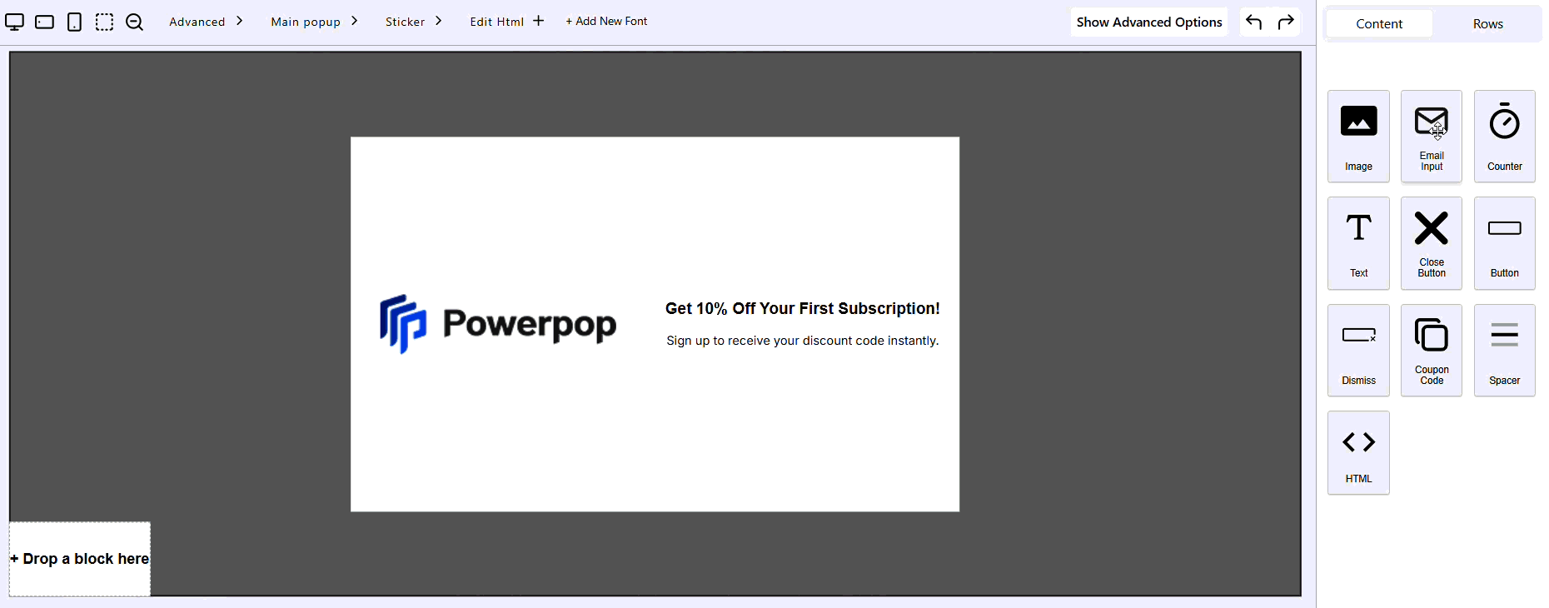Select the HTML block
1549x608 pixels.
(x=1358, y=452)
